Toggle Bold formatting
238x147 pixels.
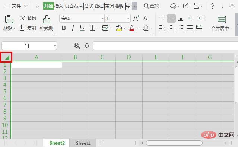[64, 28]
